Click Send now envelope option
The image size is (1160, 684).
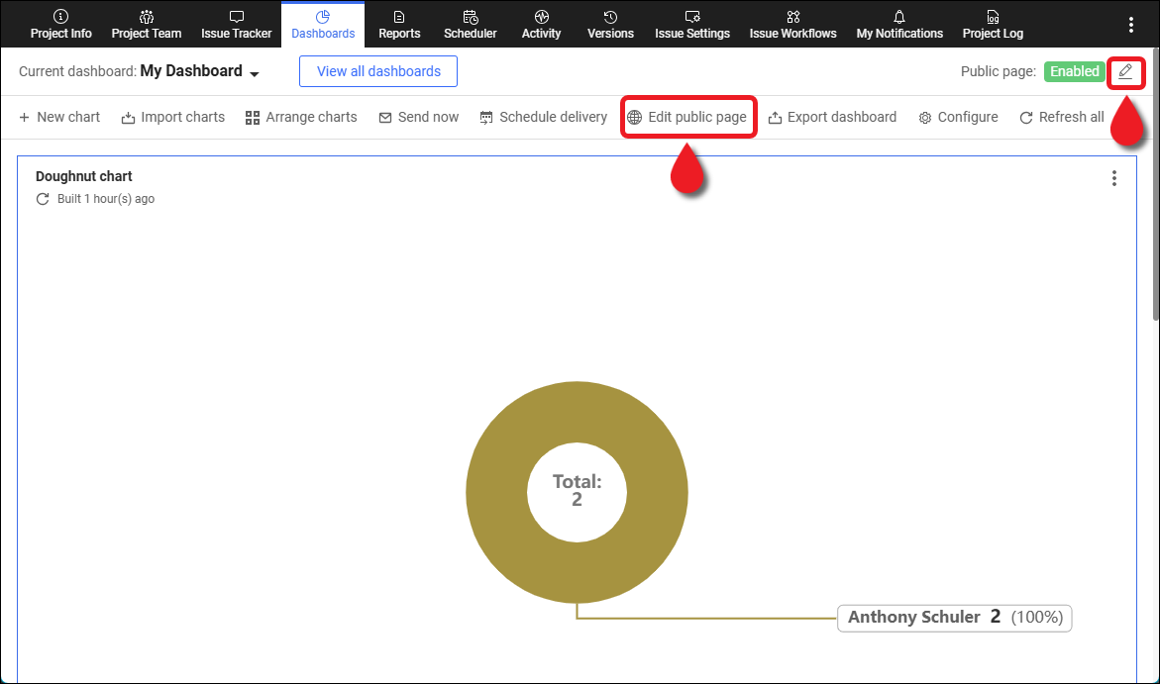(419, 117)
